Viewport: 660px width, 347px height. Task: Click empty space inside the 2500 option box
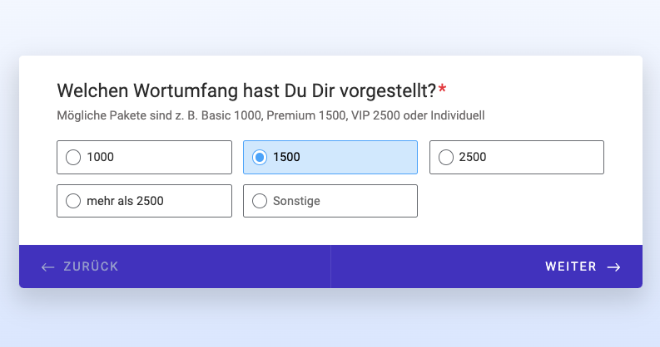tap(547, 158)
